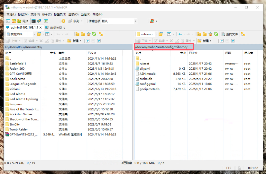Viewport: 266px width, 174px height.
Task: Refresh the local panel
Action: click(x=94, y=34)
